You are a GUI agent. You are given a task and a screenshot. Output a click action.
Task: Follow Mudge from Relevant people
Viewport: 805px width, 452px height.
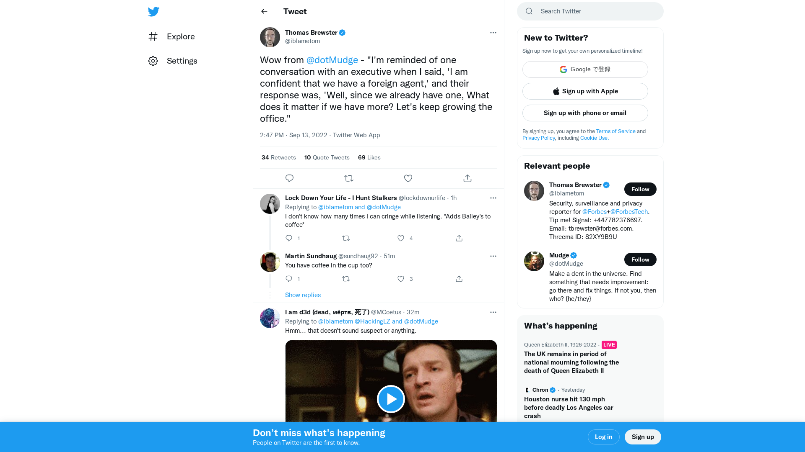(640, 259)
